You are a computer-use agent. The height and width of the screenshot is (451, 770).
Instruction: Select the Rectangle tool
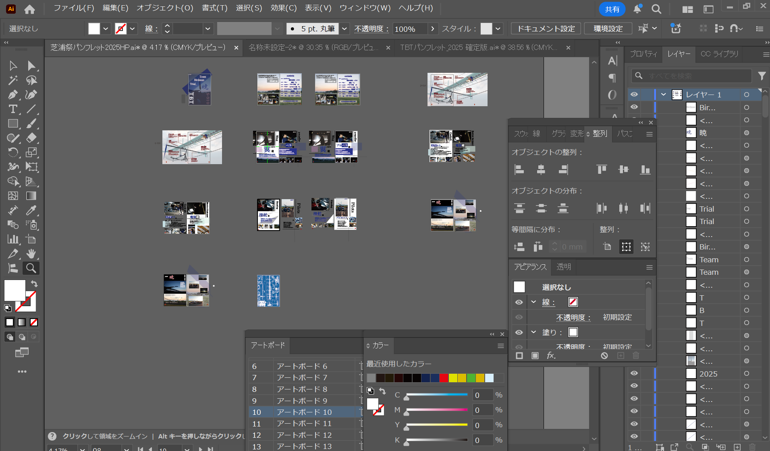coord(12,124)
